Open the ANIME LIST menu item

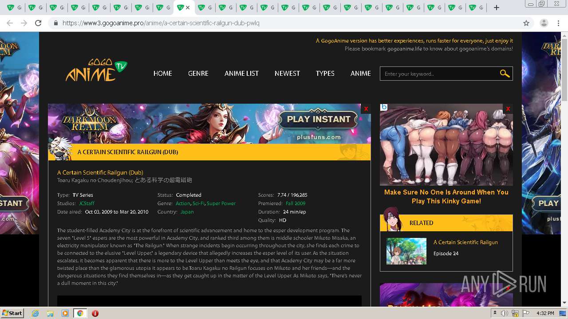[241, 74]
